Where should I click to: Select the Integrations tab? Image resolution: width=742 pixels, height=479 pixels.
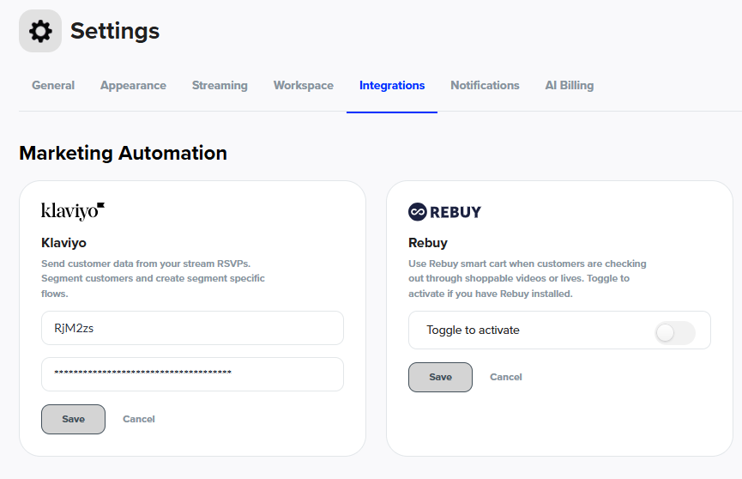pos(392,86)
